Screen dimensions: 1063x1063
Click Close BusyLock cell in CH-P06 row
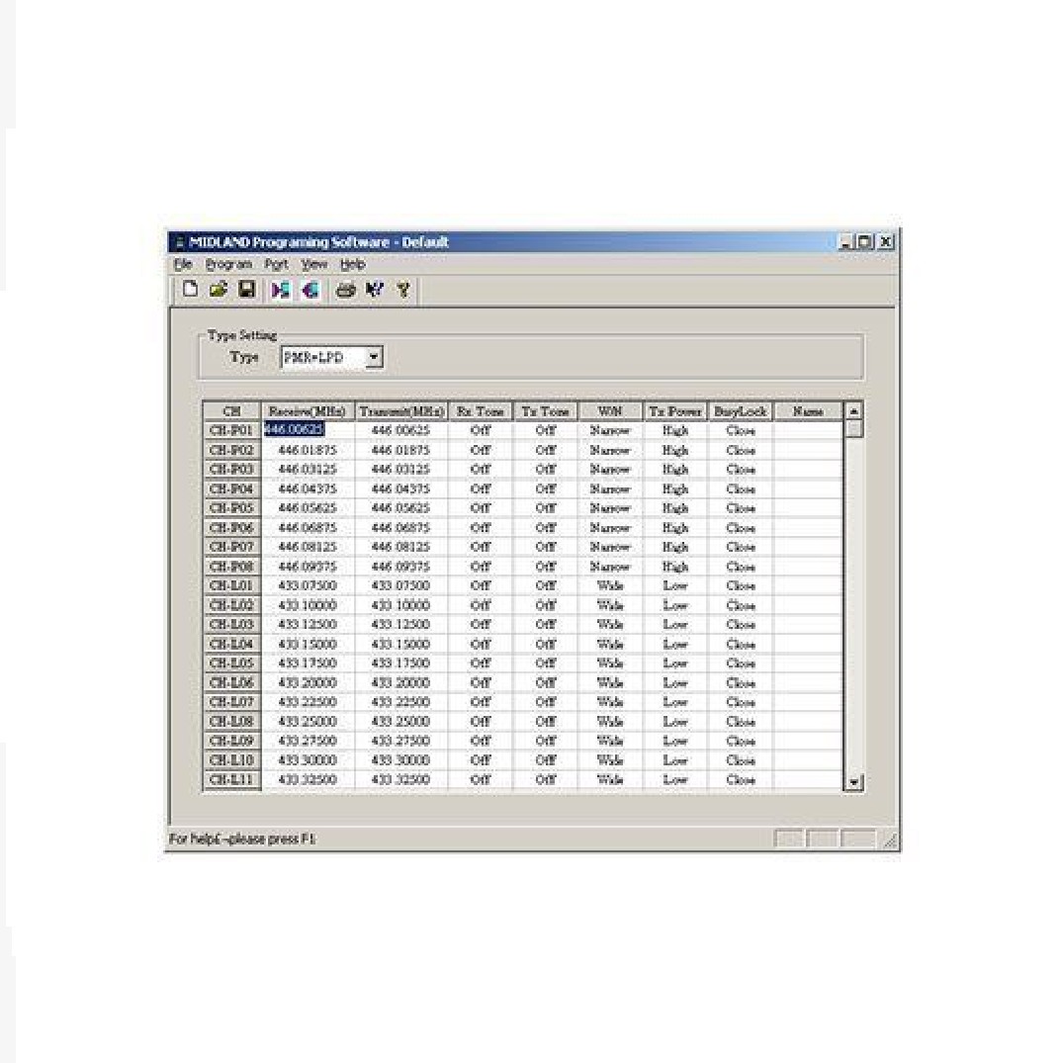740,527
